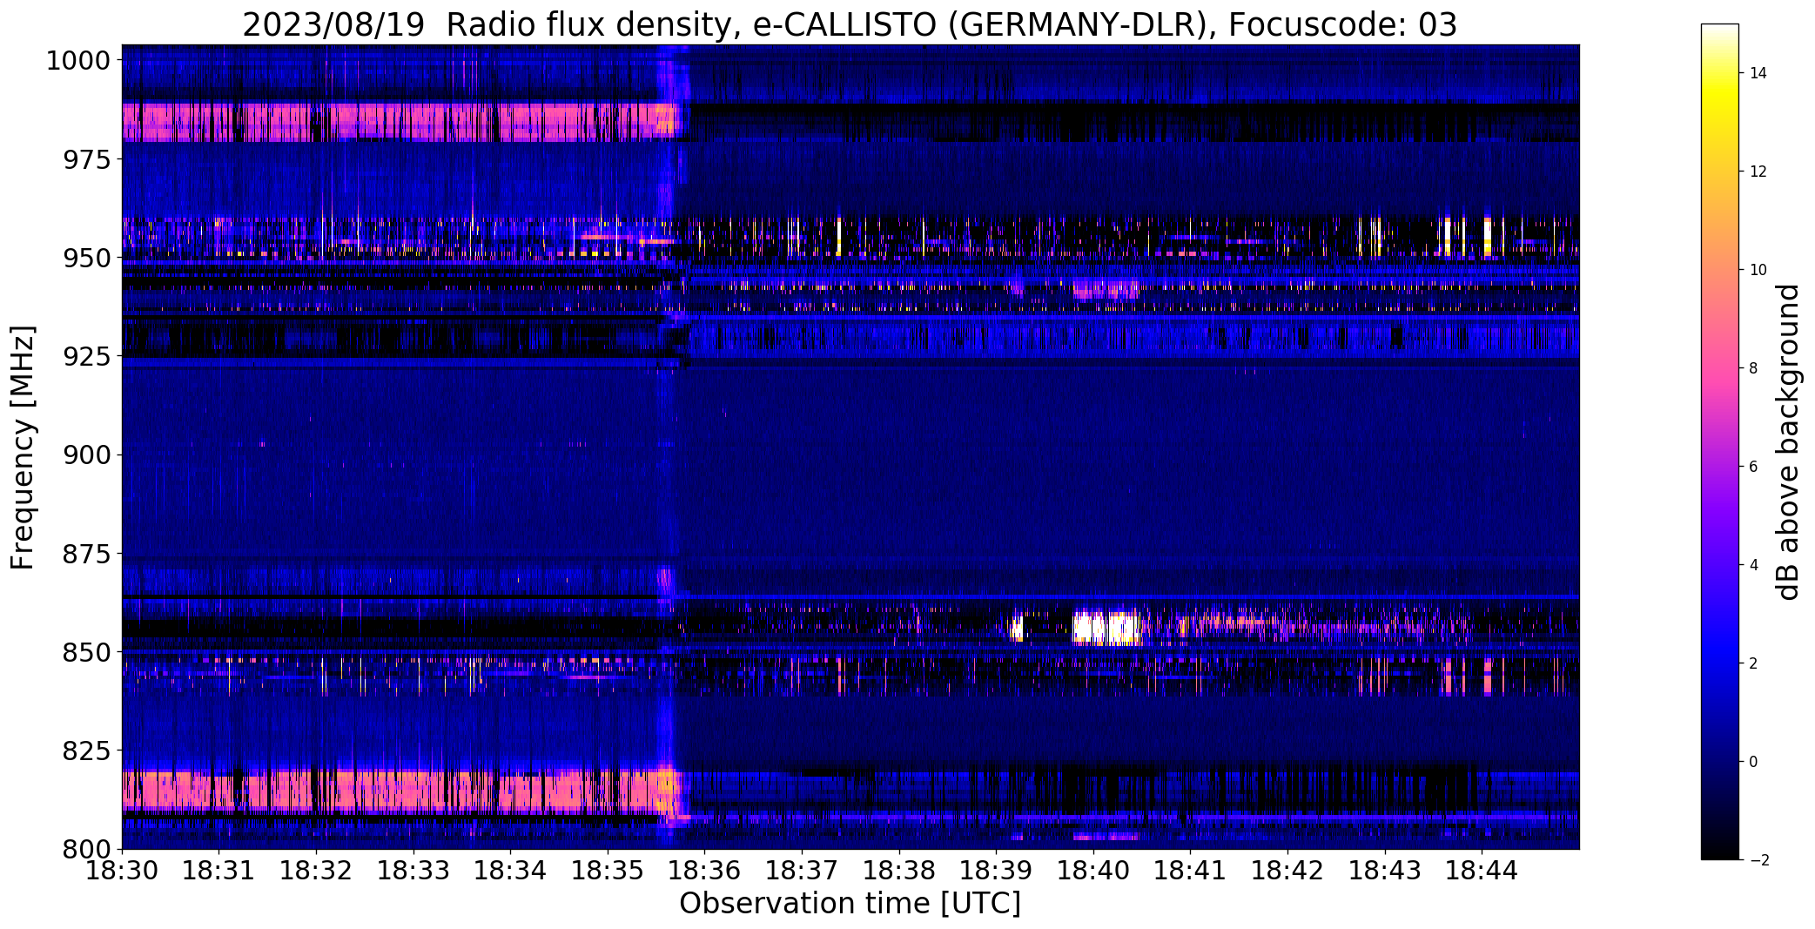1815x929 pixels.
Task: Click the 18:34 time tick label
Action: (x=511, y=871)
